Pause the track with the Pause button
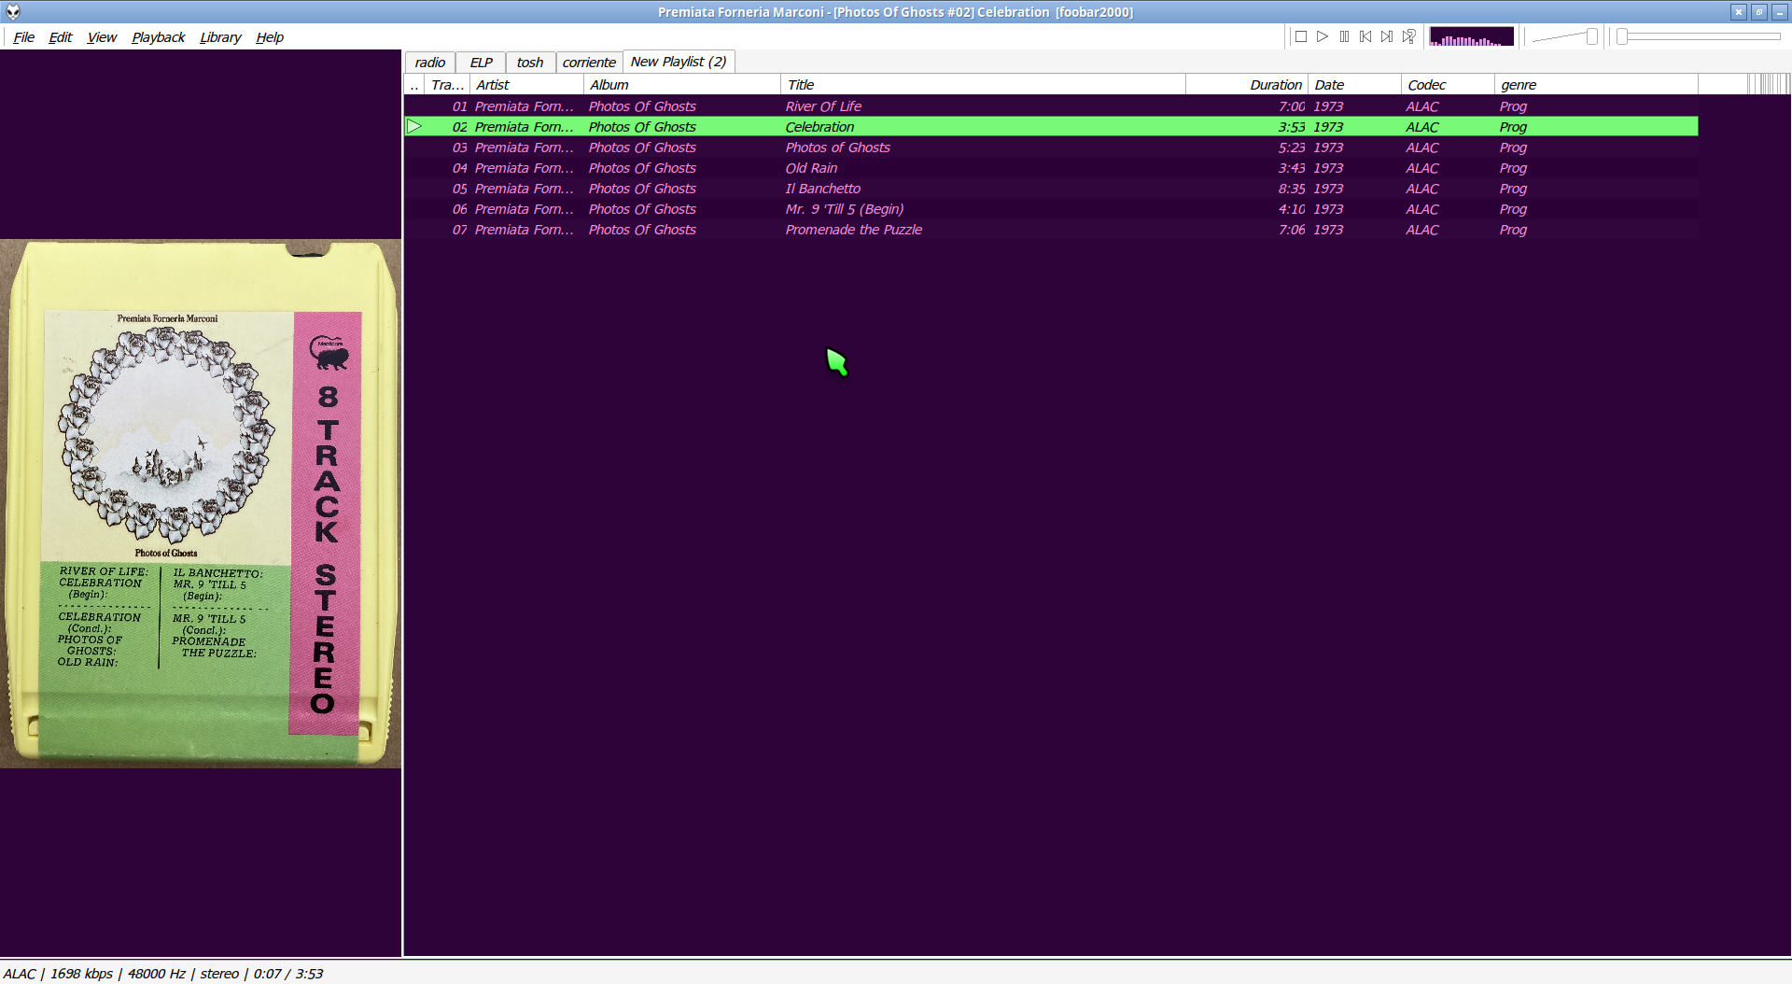 tap(1344, 36)
